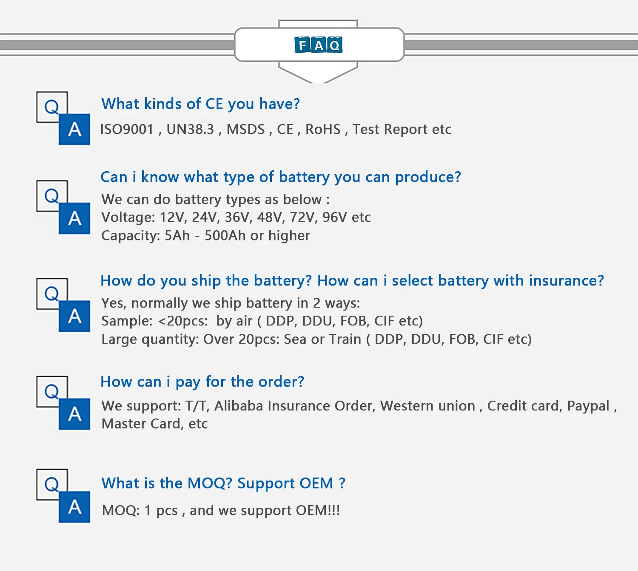
Task: Select the question 'What kinds of CE you have?'
Action: click(201, 104)
